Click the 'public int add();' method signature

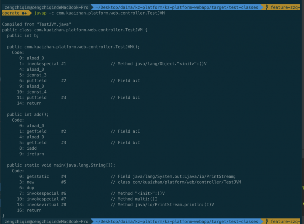tap(28, 115)
